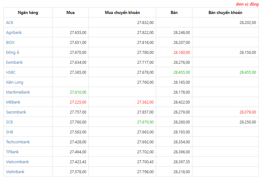Click the Kiên Long link
The image size is (261, 180).
click(x=15, y=82)
